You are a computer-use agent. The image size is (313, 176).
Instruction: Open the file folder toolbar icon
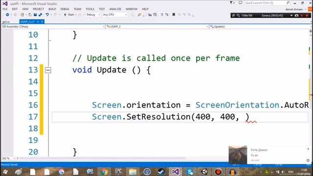coord(30,15)
